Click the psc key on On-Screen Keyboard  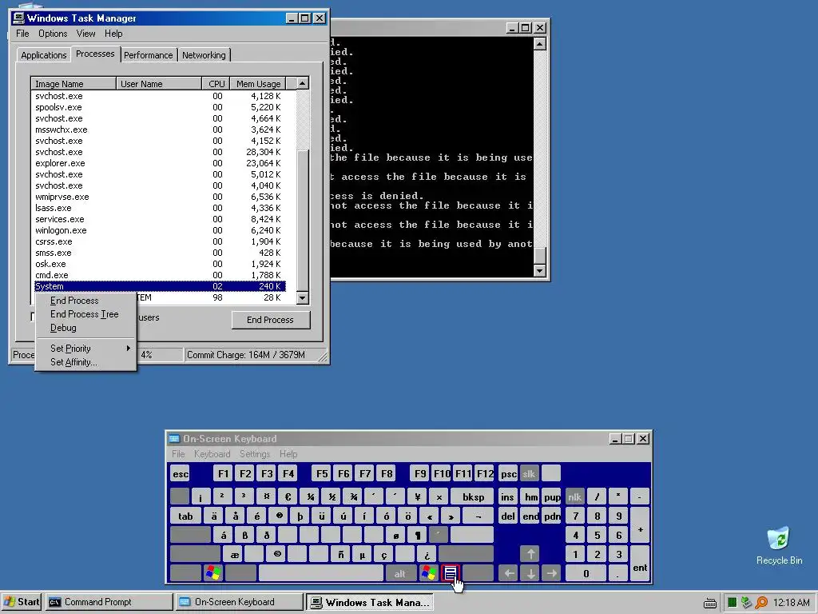tap(508, 473)
